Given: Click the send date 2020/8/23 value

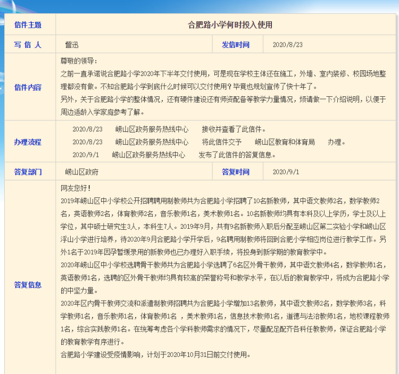Looking at the screenshot, I should (x=287, y=45).
